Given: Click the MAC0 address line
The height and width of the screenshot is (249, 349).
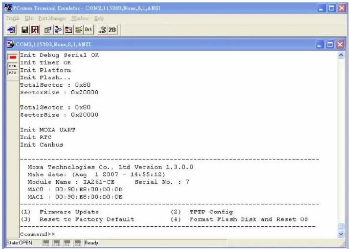Looking at the screenshot, I should pos(75,189).
